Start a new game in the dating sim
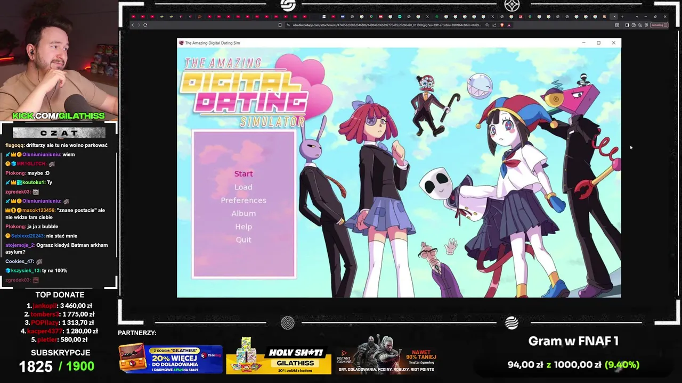This screenshot has height=383, width=682. pyautogui.click(x=243, y=174)
